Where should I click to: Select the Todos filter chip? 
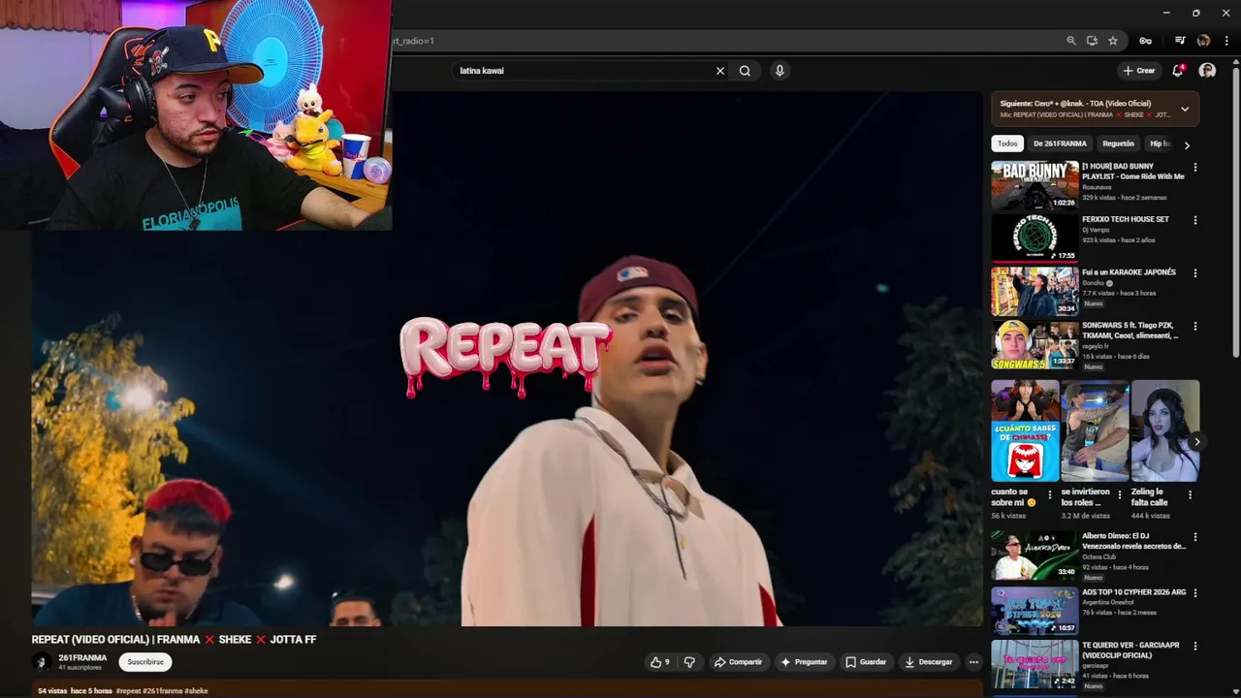tap(1007, 143)
